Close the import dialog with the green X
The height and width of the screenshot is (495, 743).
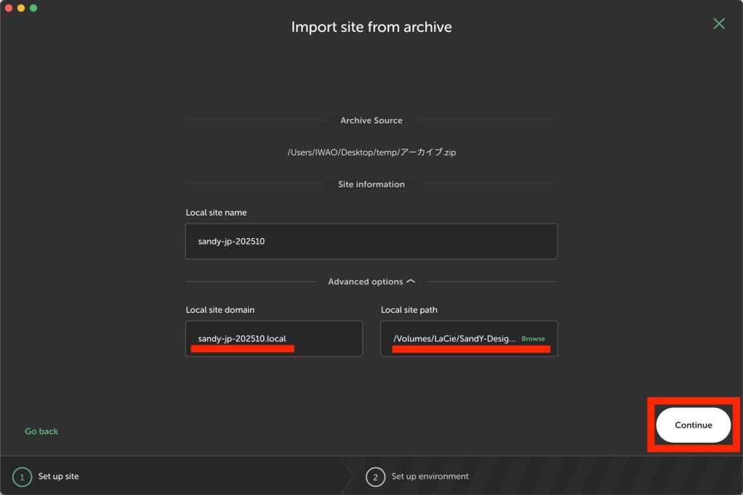(718, 24)
